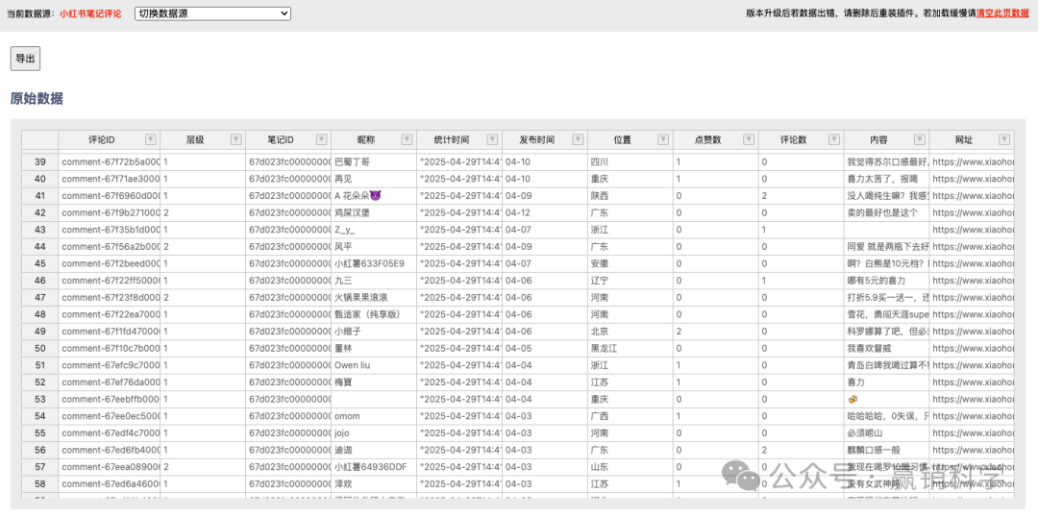
Task: Click nickname cell A 花朵朵
Action: (374, 196)
